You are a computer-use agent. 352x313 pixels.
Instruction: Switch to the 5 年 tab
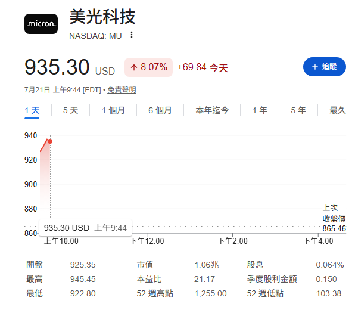coord(298,110)
